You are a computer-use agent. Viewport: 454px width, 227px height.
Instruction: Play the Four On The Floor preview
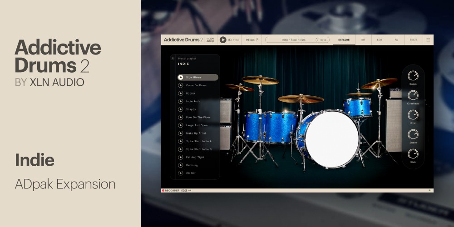180,117
